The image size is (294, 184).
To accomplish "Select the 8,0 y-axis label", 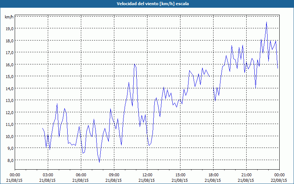I will pos(10,160).
